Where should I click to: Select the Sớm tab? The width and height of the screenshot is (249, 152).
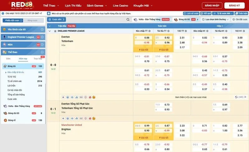tap(8, 58)
